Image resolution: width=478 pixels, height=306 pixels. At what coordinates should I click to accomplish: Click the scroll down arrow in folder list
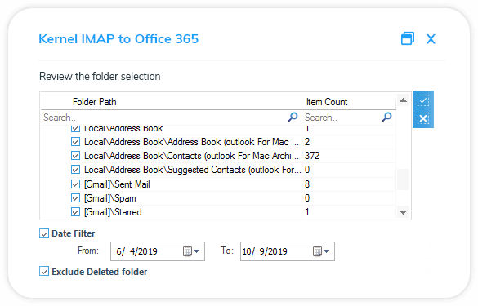coord(404,212)
